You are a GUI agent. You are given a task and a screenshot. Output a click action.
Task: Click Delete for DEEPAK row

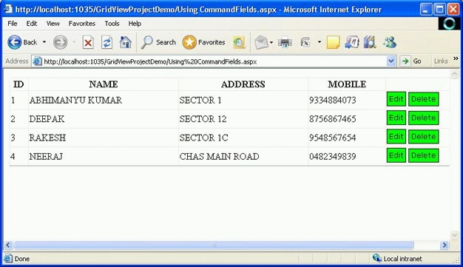point(424,118)
